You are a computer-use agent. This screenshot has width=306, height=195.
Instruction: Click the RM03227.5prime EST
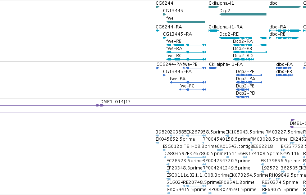point(266,136)
